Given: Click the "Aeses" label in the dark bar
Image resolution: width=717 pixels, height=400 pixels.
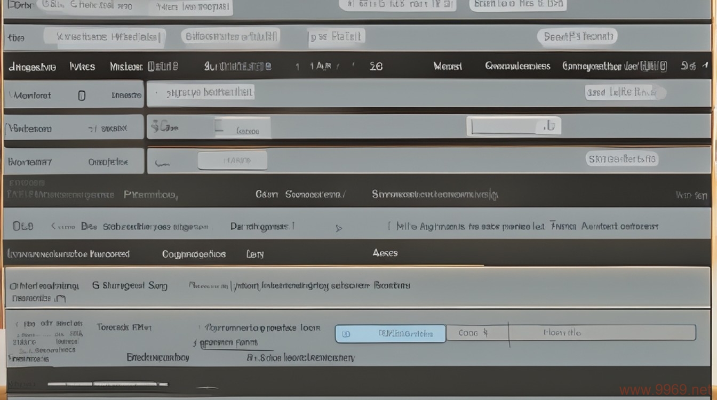Looking at the screenshot, I should pyautogui.click(x=385, y=253).
